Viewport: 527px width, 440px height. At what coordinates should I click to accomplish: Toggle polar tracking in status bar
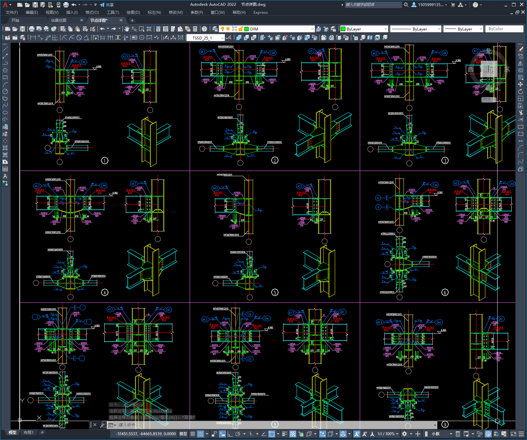click(x=238, y=434)
